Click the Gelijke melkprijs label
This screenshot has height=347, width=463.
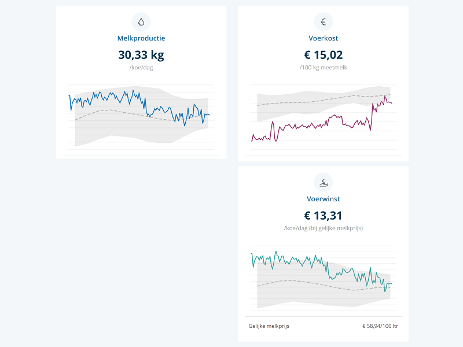[269, 326]
